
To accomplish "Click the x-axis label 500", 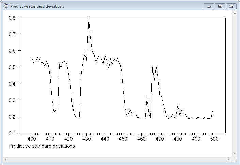I will click(214, 139).
